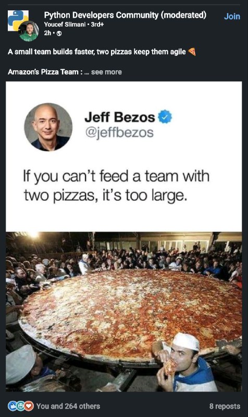Click the 2h post timestamp
248x417 pixels.
click(47, 33)
